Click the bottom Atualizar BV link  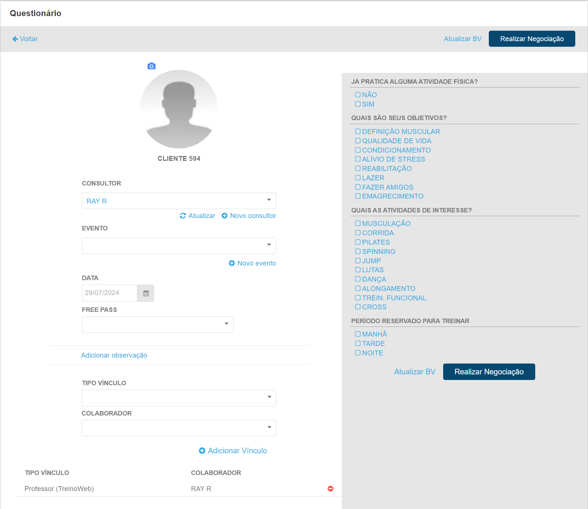tap(415, 372)
